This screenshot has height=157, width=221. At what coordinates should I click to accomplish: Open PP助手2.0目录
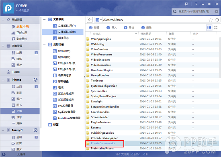[x=64, y=69]
